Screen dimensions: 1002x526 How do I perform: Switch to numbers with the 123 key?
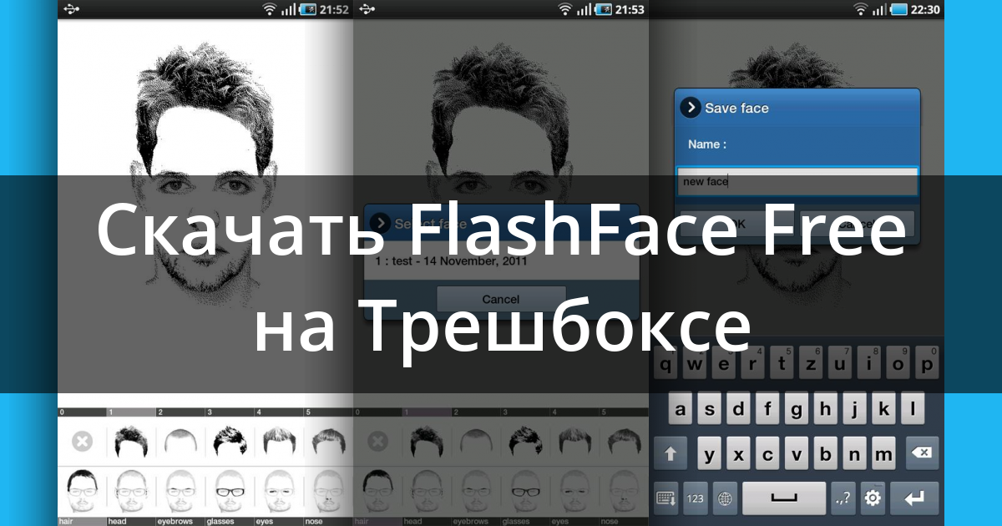696,498
